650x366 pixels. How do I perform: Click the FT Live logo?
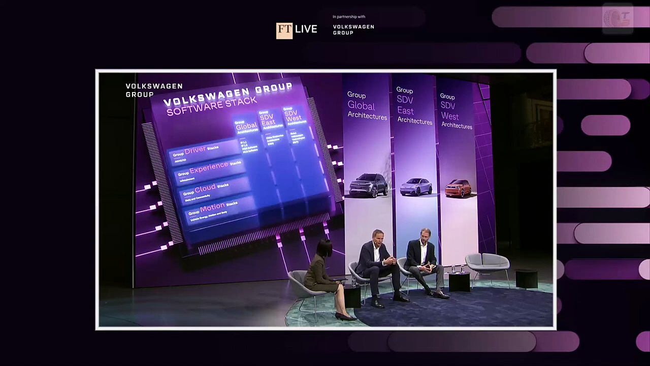click(297, 30)
